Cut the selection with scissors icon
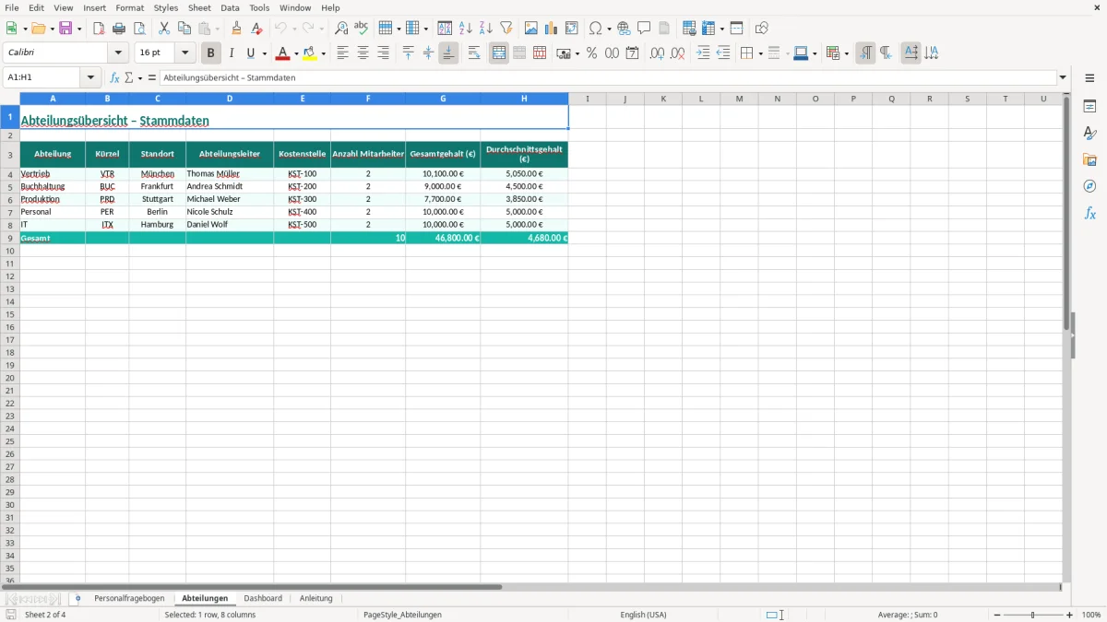 164,29
